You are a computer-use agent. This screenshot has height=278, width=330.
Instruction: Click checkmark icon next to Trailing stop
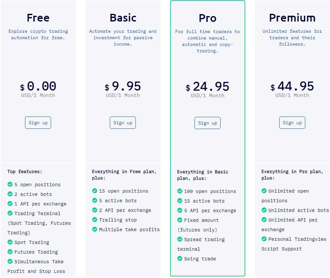click(x=95, y=220)
